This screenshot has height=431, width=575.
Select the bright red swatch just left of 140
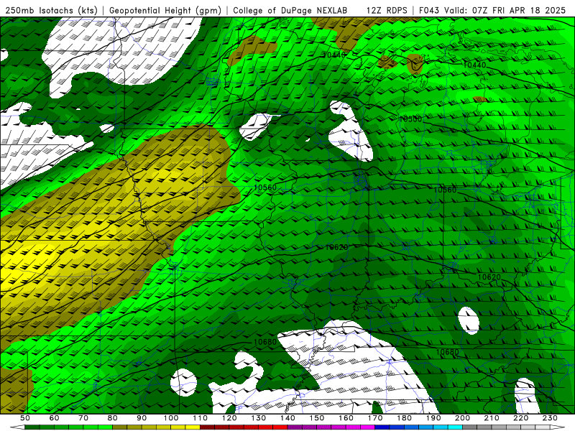(x=280, y=427)
